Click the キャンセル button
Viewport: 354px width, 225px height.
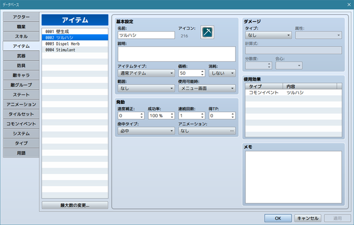coord(308,218)
